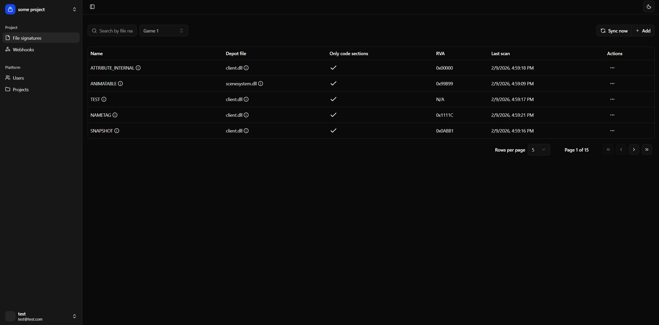Toggle code sections checkmark for TEST row

(x=333, y=99)
